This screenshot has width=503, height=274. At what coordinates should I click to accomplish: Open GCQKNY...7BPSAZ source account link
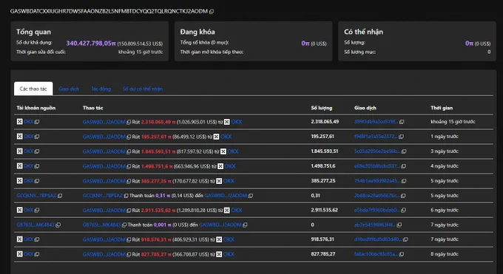click(x=36, y=196)
